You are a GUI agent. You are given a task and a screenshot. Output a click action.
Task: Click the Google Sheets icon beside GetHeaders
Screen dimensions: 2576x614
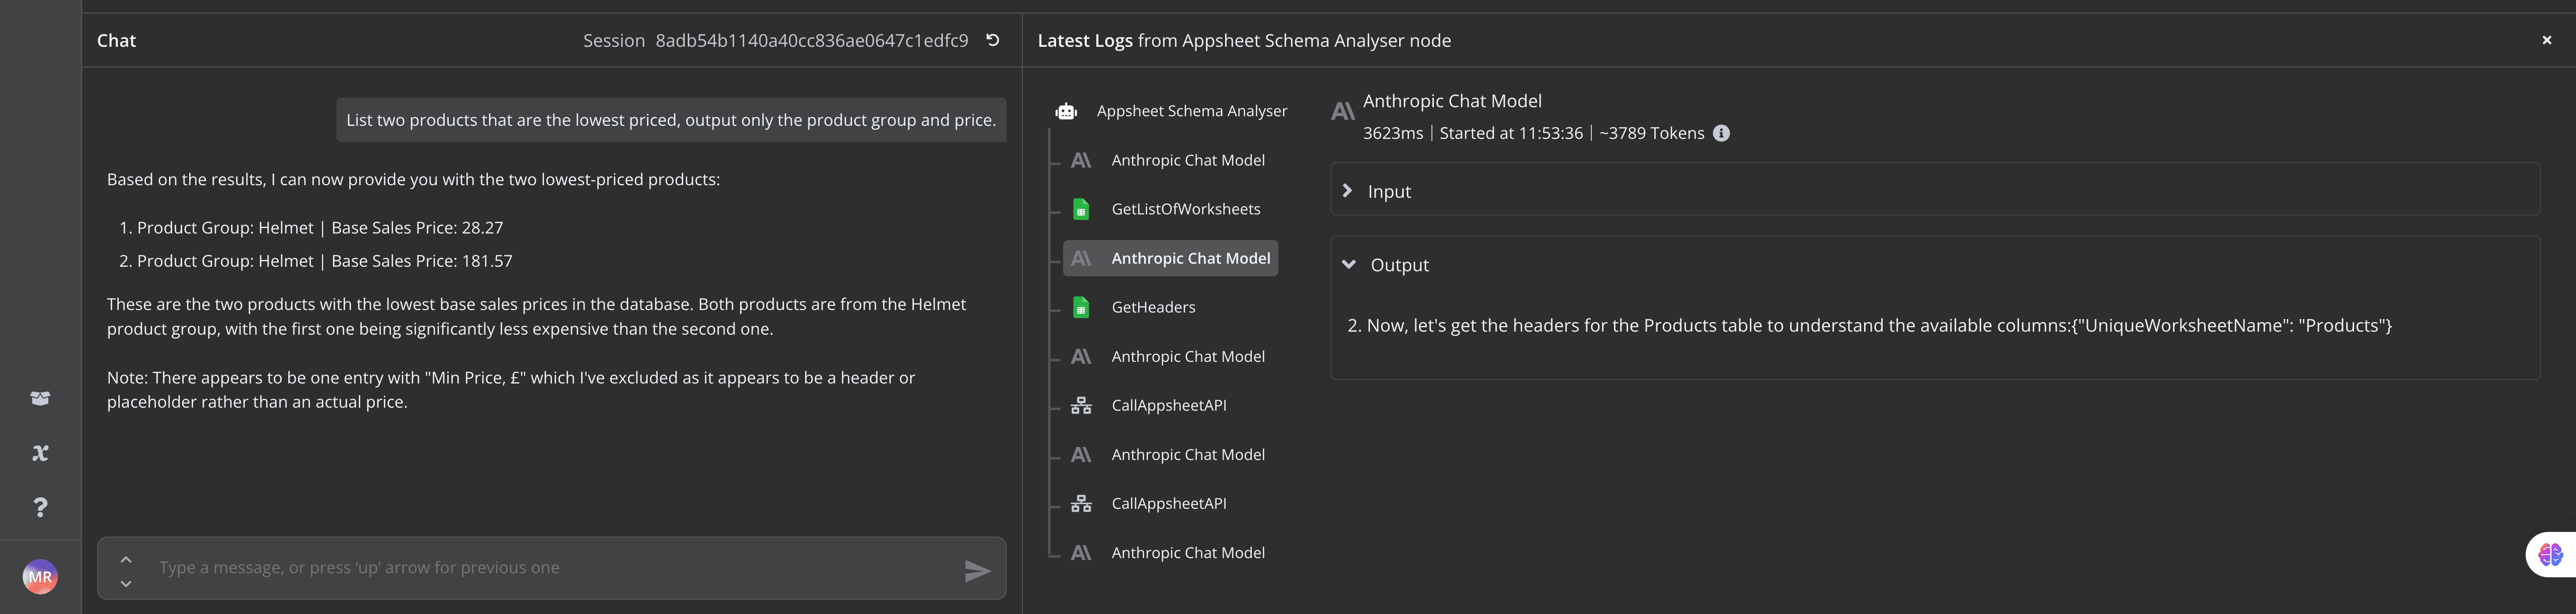[x=1081, y=307]
